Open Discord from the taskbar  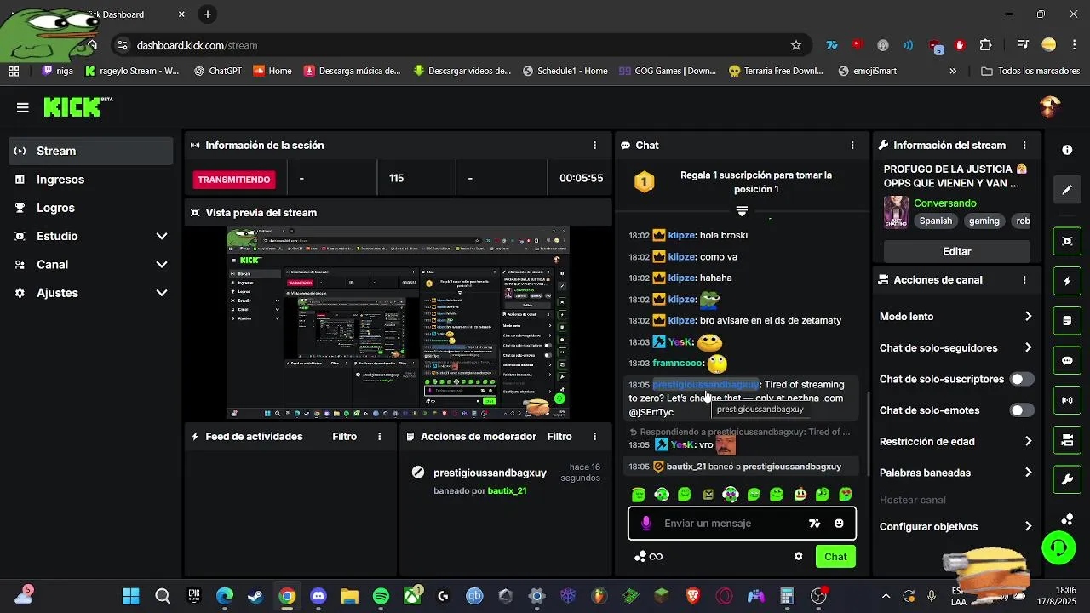(x=318, y=596)
